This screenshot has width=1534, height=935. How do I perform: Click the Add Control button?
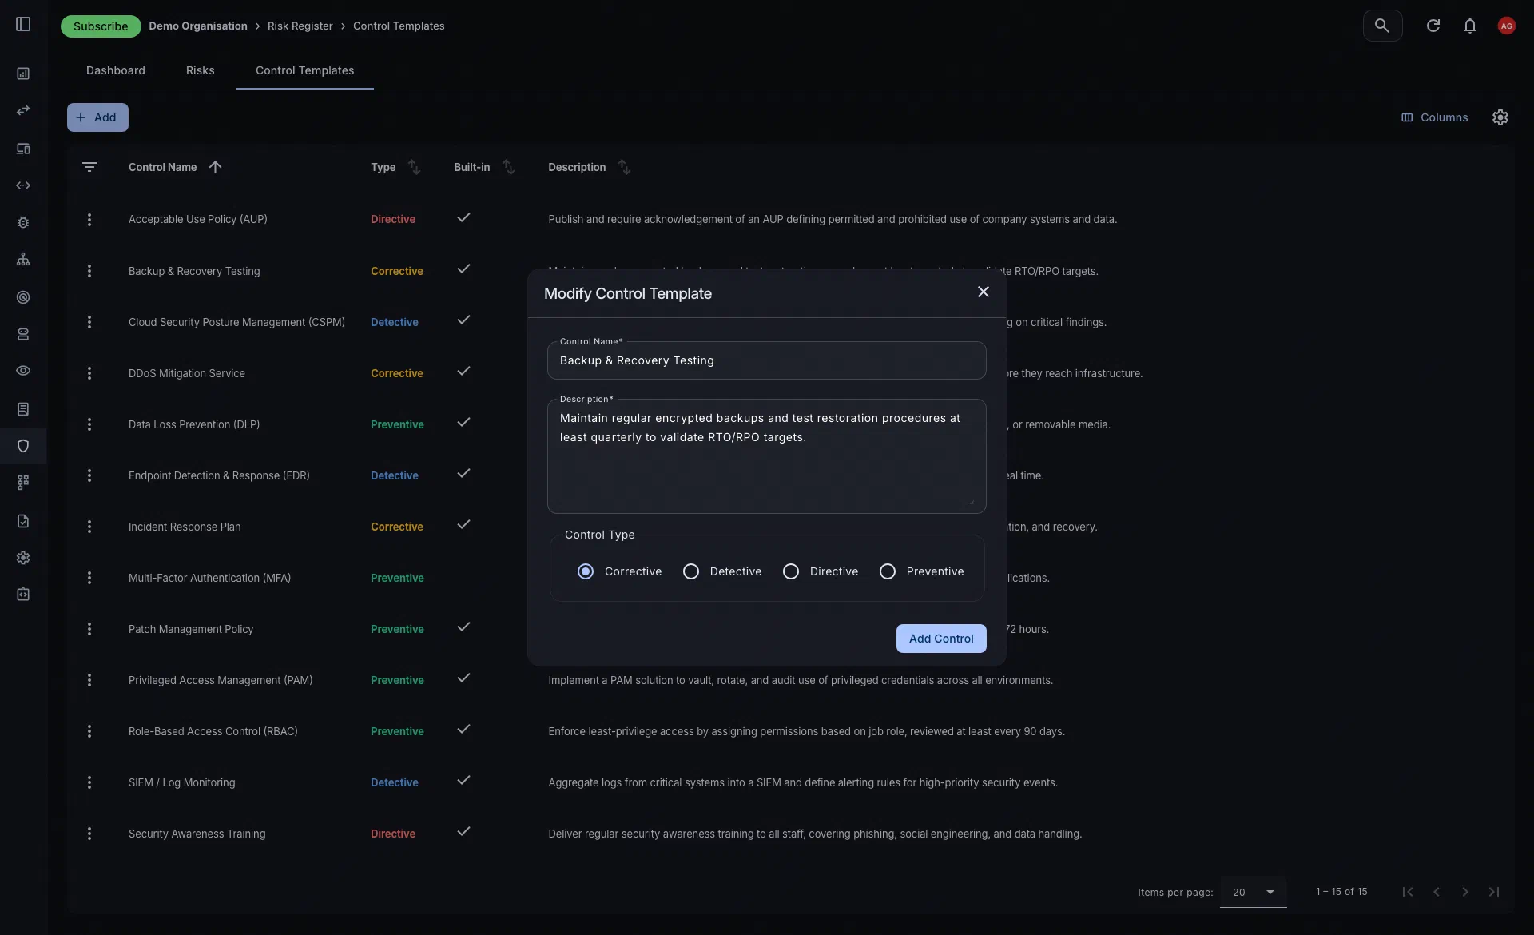[941, 639]
